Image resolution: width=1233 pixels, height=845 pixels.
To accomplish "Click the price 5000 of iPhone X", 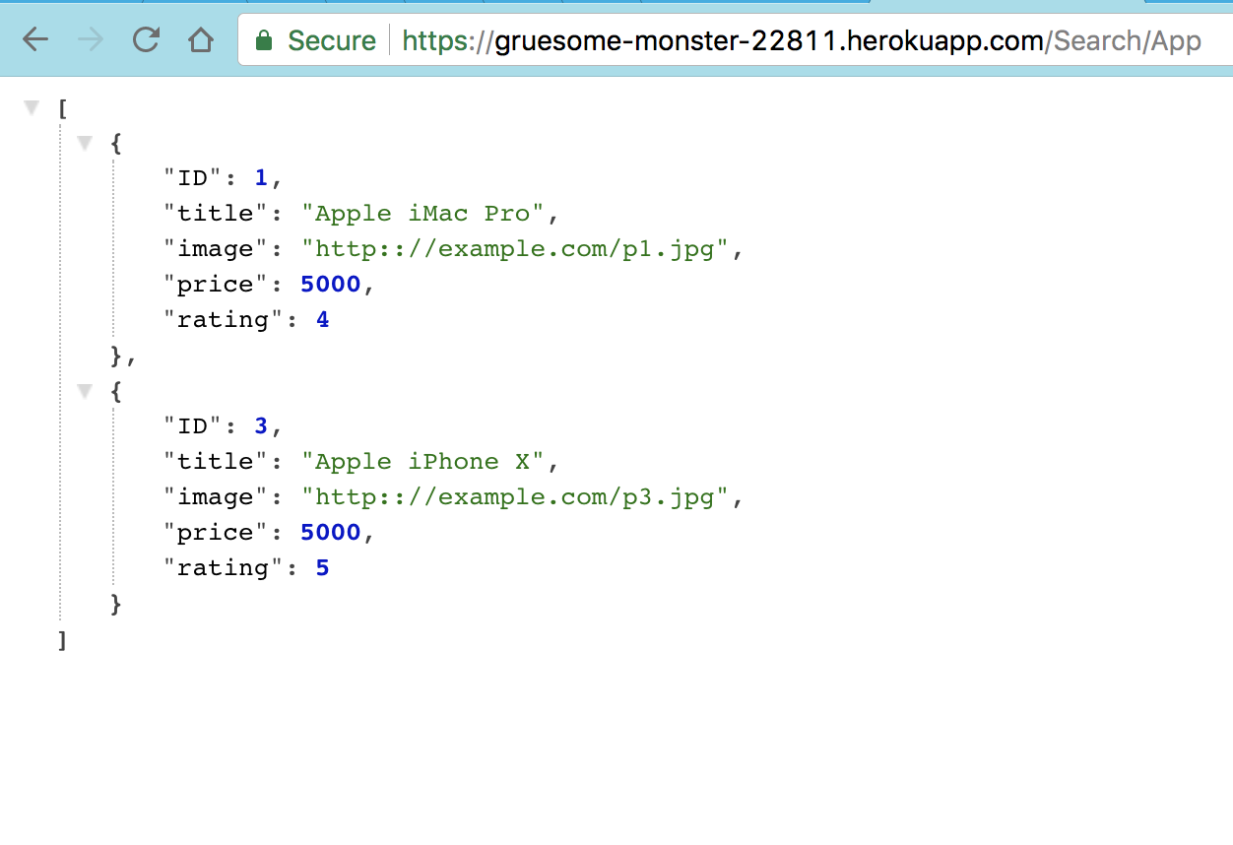I will [331, 533].
